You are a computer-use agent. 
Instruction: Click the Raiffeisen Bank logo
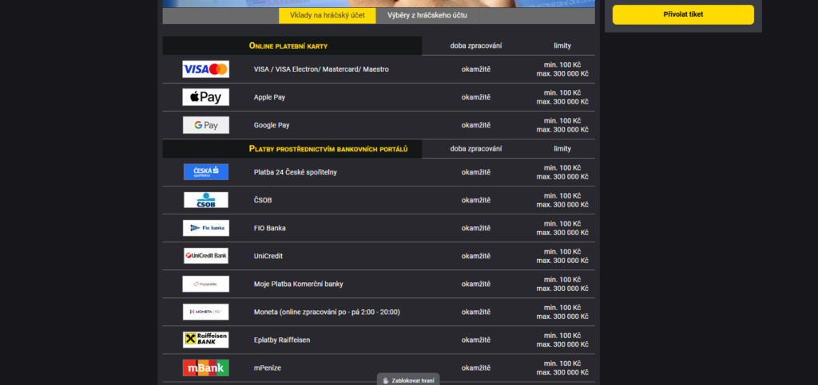click(x=205, y=340)
